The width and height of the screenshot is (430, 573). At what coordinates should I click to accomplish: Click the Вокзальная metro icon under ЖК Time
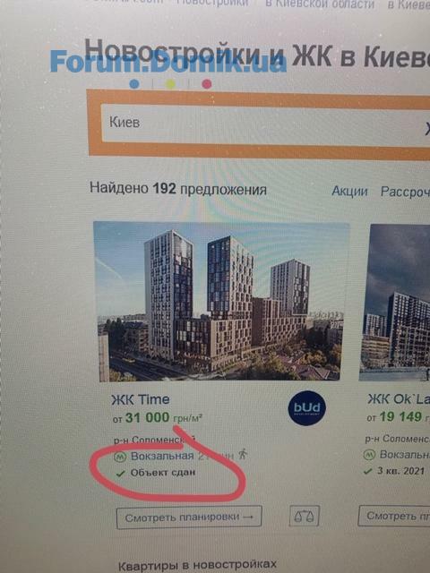tap(119, 457)
